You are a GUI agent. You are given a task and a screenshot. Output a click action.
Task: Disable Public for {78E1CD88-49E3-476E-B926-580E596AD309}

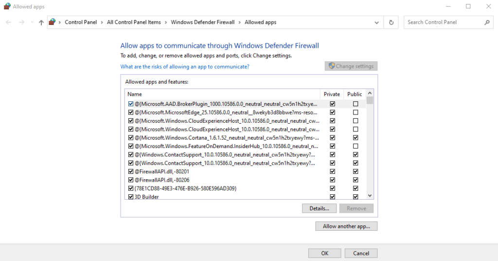[x=356, y=188]
